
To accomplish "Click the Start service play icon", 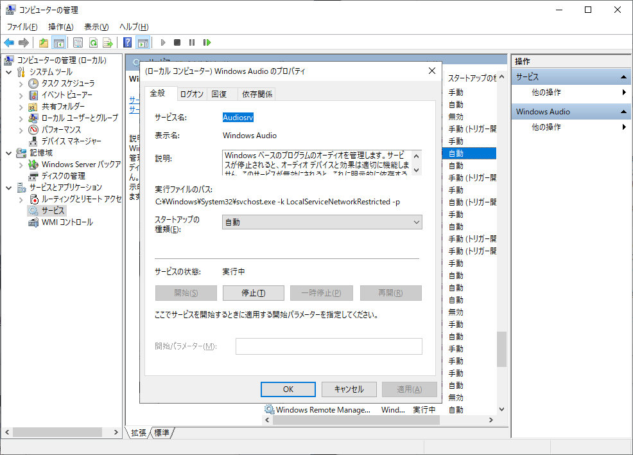I will coord(163,42).
